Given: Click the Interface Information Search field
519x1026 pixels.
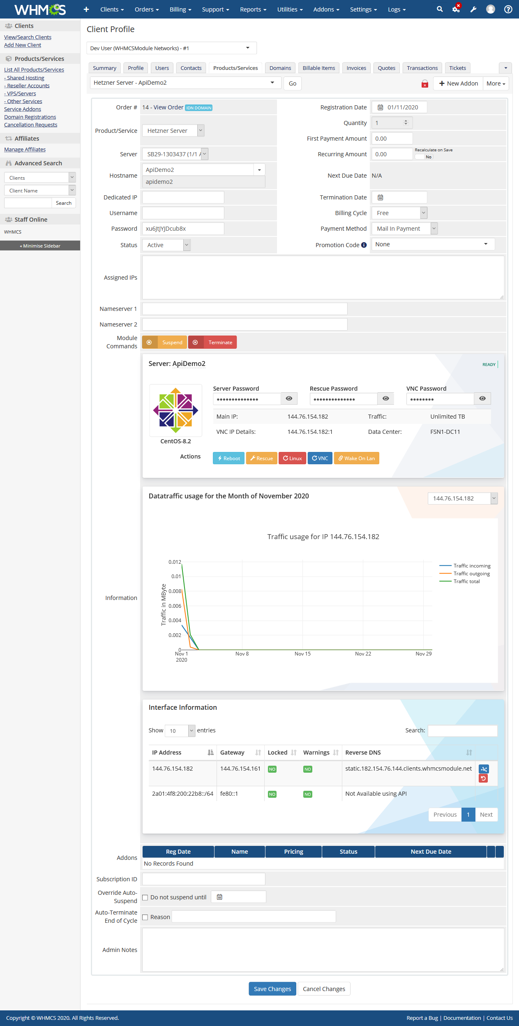Looking at the screenshot, I should [463, 731].
